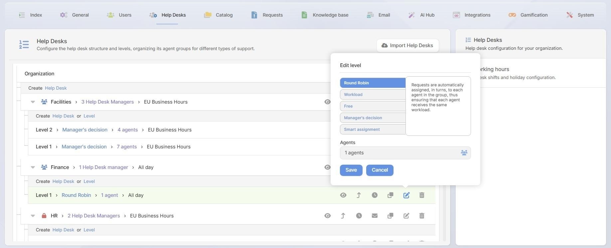Image resolution: width=611 pixels, height=248 pixels.
Task: Collapse the HR help desk
Action: coord(33,216)
